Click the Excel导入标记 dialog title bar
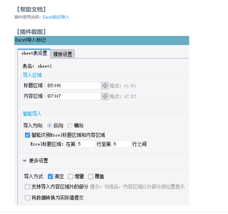The height and width of the screenshot is (214, 228). (x=102, y=40)
